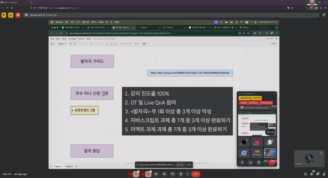
Task: Click microphone button in mini Meet window
Action: [x=242, y=162]
